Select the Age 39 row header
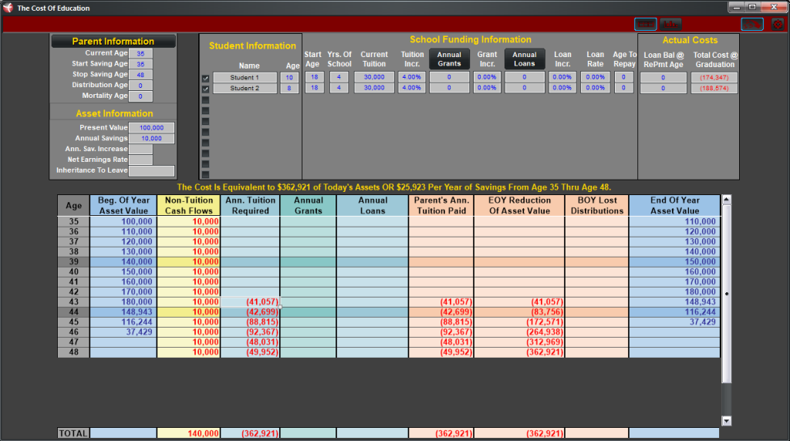This screenshot has width=790, height=441. tap(73, 262)
